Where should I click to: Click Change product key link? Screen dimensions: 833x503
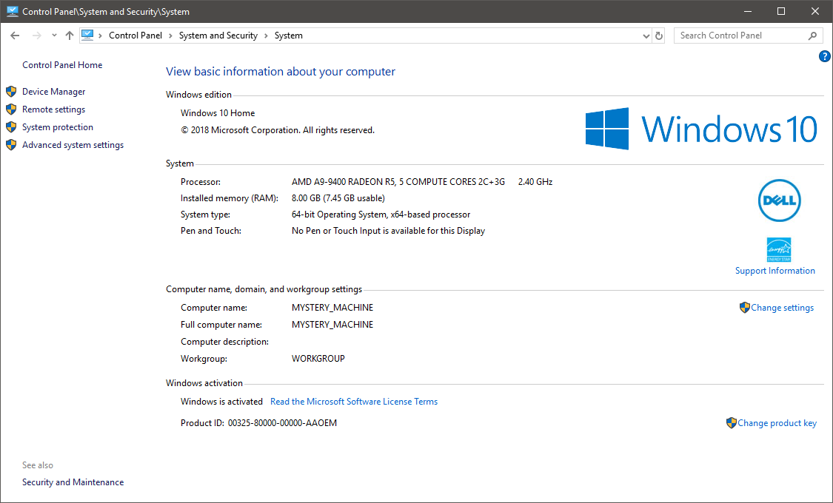[777, 423]
